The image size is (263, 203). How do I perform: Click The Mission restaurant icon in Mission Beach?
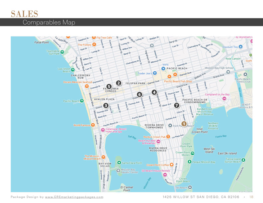coord(104,157)
